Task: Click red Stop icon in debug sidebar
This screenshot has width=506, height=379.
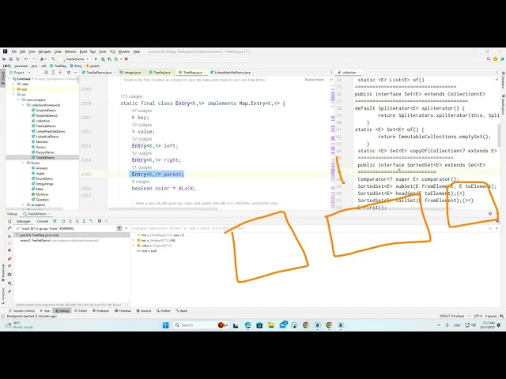Action: coord(9,250)
